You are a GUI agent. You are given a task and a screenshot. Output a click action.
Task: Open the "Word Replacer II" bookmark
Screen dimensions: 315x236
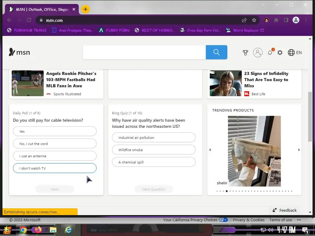point(245,30)
